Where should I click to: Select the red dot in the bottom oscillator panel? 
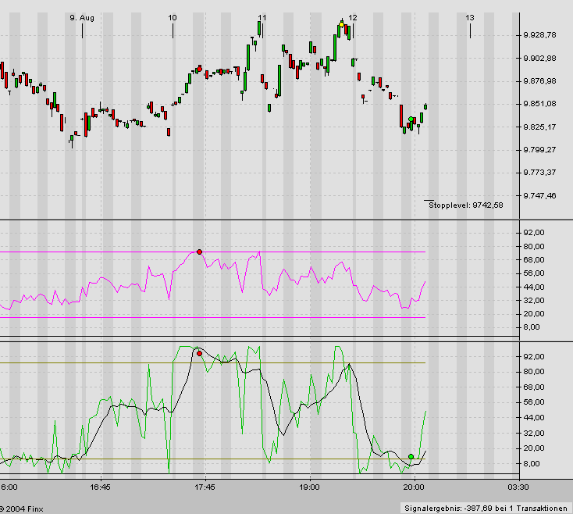pyautogui.click(x=199, y=354)
